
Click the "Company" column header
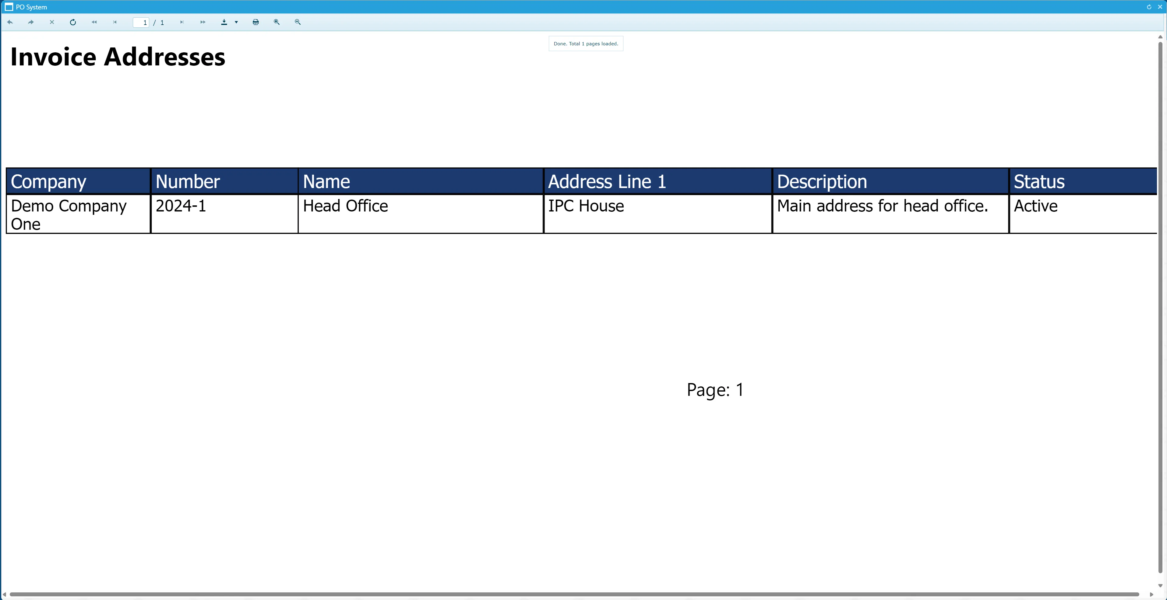78,181
